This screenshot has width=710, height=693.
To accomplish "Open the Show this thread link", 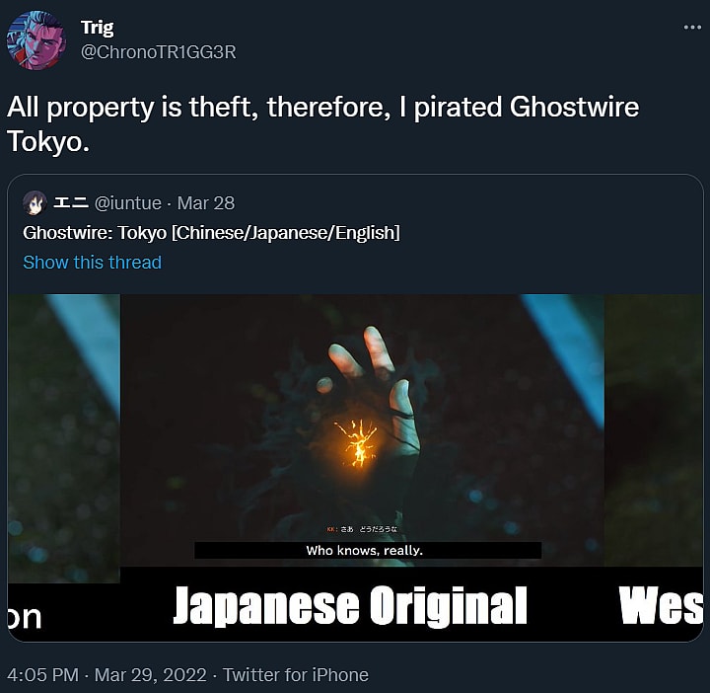I will [x=93, y=263].
